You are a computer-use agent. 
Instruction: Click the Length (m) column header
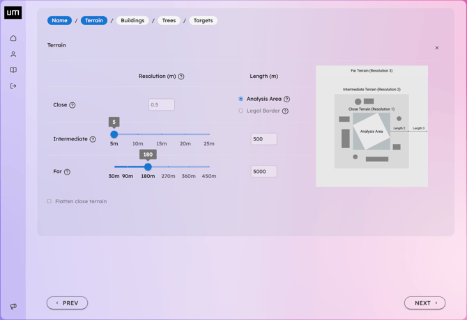point(264,76)
